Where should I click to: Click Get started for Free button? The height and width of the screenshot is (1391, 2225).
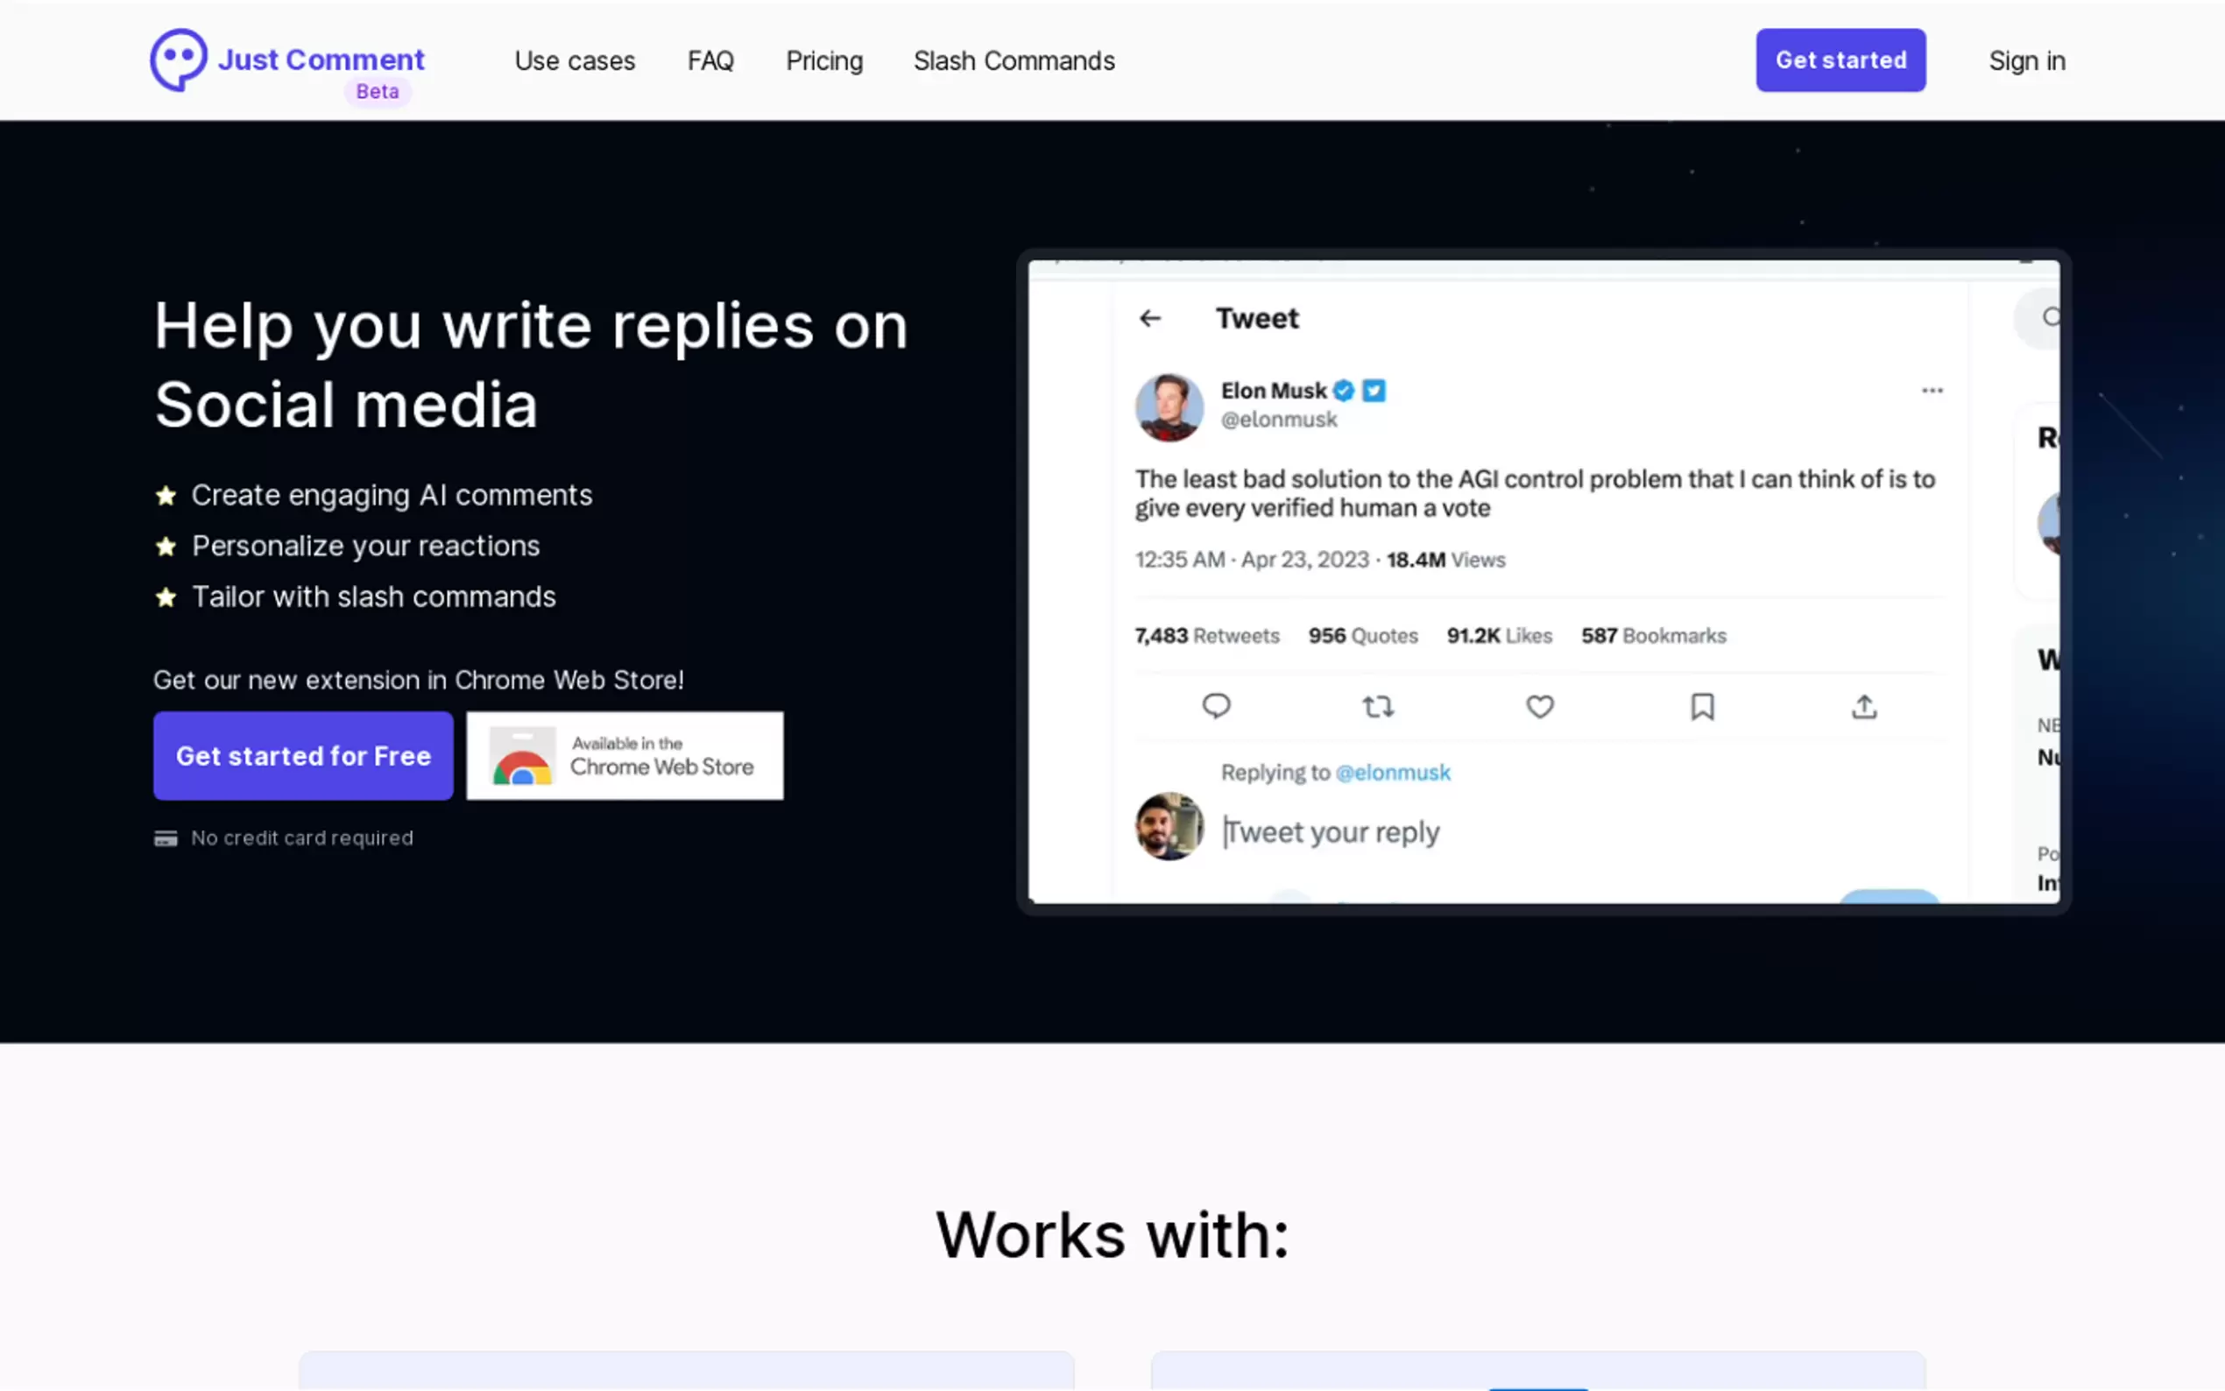[x=302, y=755]
